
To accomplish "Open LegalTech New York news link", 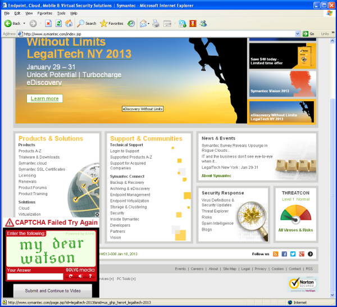I will click(230, 168).
